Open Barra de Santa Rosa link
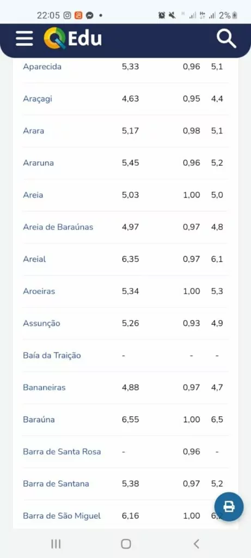 click(62, 452)
